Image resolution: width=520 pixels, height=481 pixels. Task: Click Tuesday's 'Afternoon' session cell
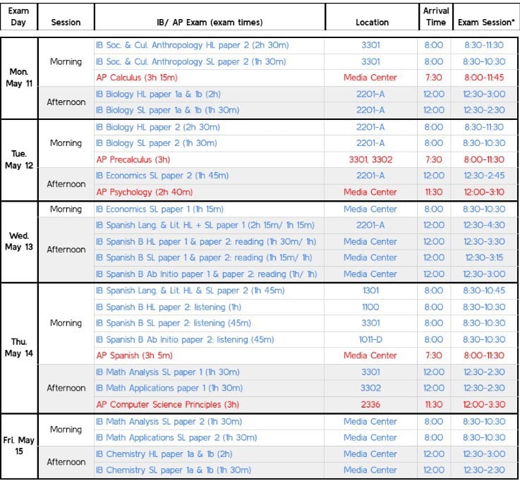coord(66,184)
